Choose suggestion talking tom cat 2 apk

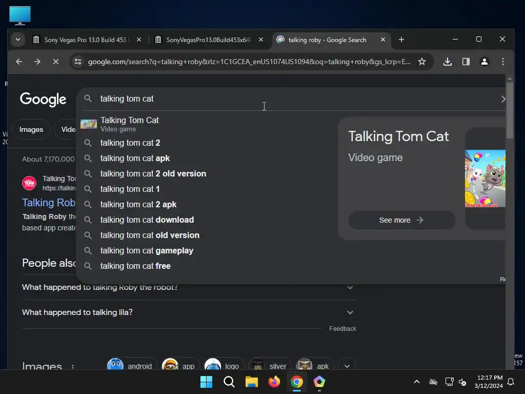tap(138, 204)
